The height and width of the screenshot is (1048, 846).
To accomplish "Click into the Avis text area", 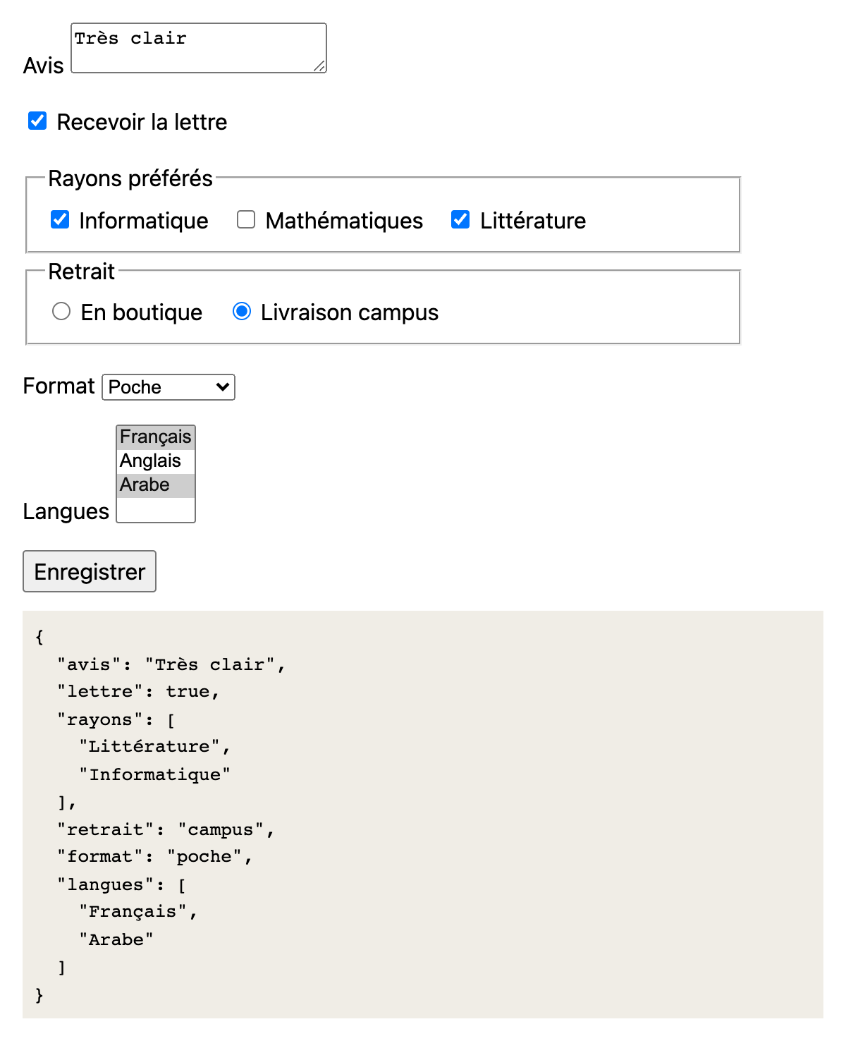I will [199, 48].
